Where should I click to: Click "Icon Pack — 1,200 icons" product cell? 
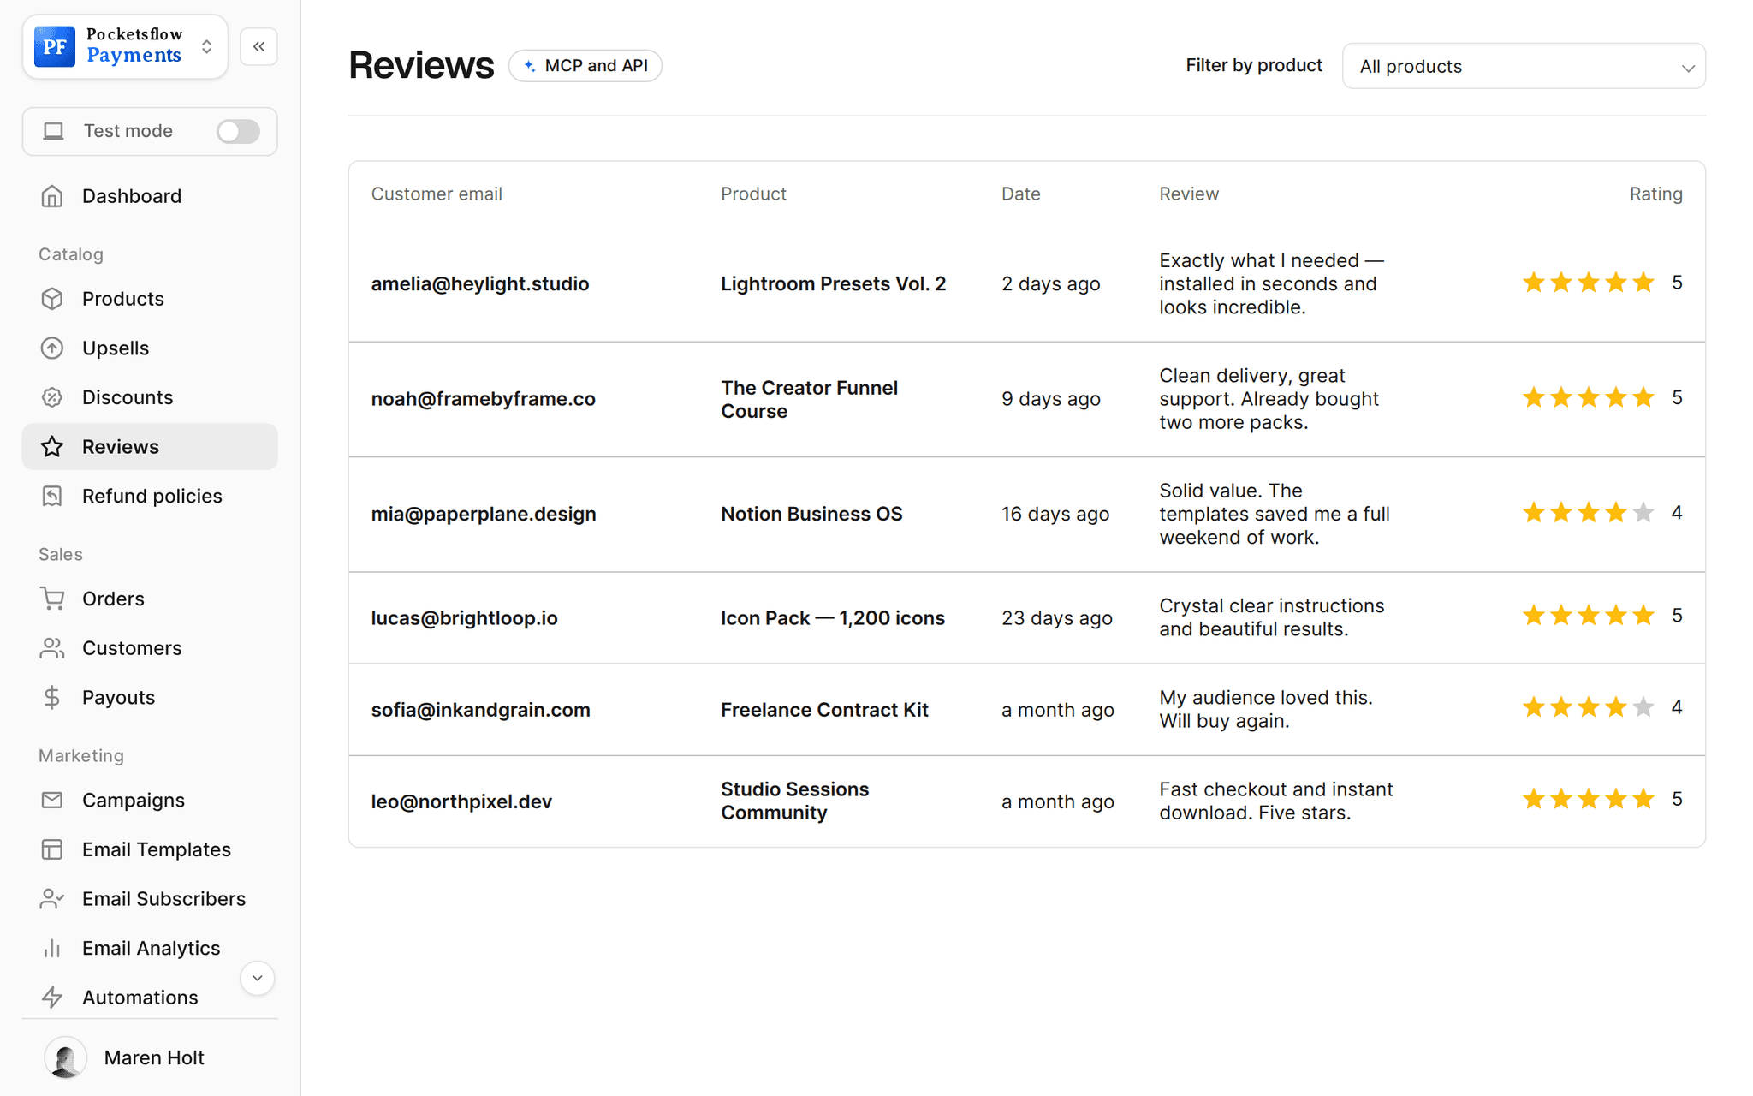[x=833, y=618]
